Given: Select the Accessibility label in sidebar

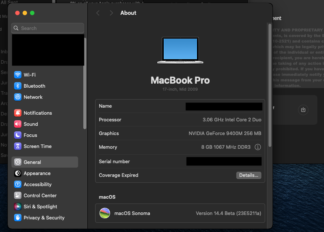Looking at the screenshot, I should click(x=38, y=185).
